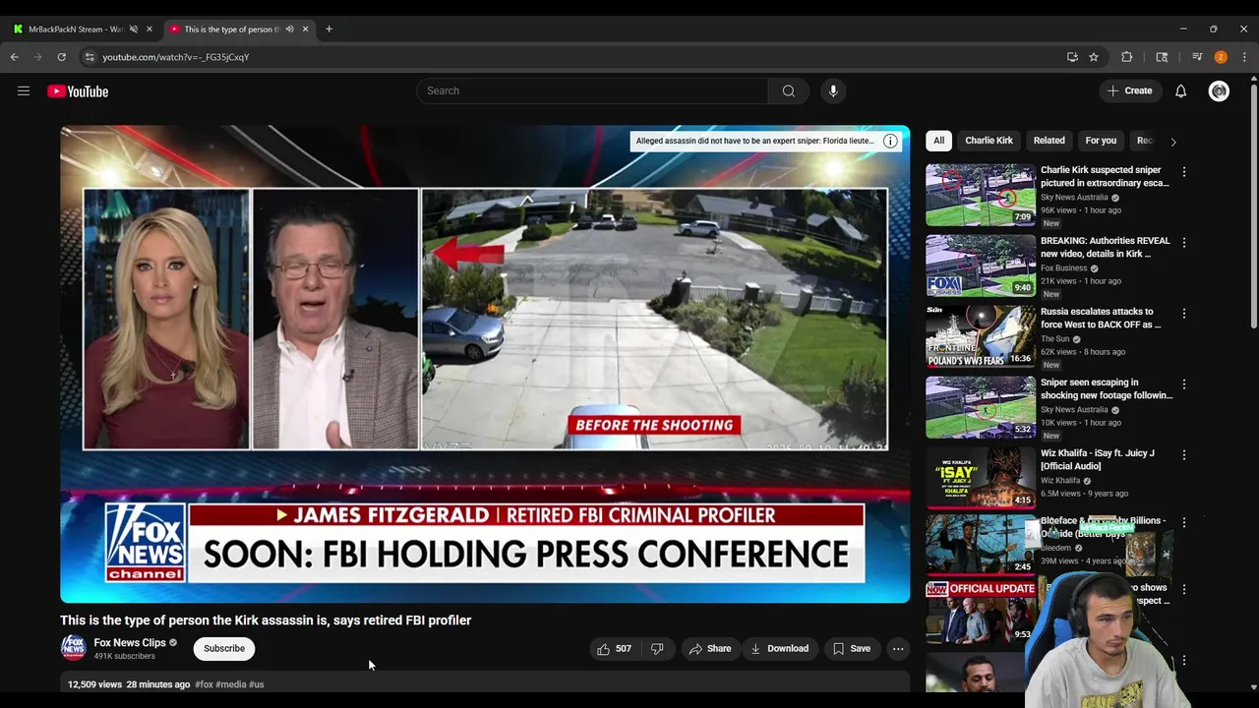Open more actions menu beside Save

[x=898, y=648]
